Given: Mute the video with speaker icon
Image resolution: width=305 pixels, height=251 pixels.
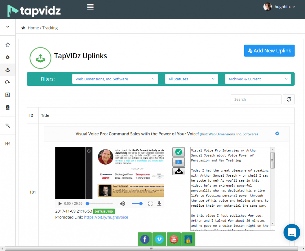Looking at the screenshot, I should [x=122, y=204].
